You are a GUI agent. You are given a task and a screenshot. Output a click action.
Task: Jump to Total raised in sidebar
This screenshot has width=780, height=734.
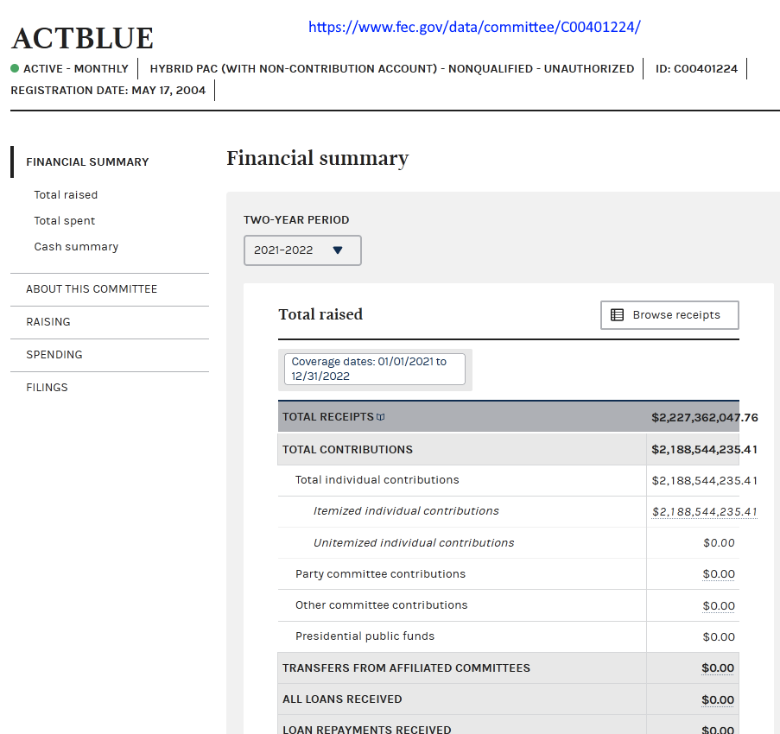click(x=66, y=195)
